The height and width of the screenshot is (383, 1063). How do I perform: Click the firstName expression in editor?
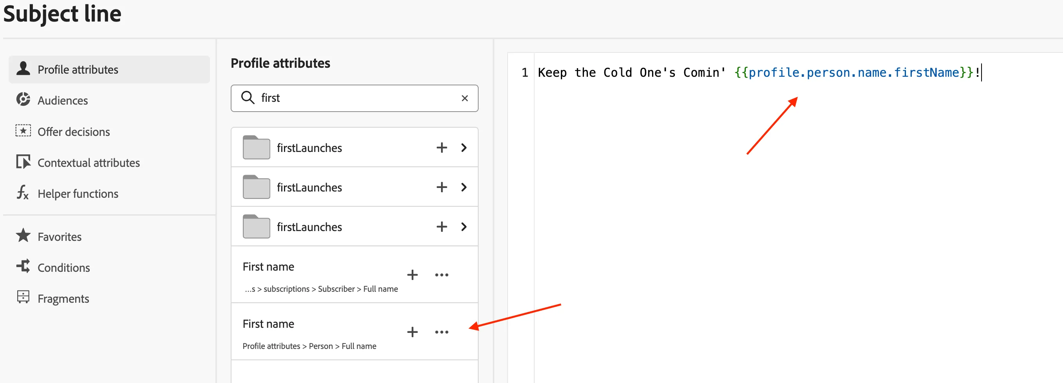tap(854, 72)
